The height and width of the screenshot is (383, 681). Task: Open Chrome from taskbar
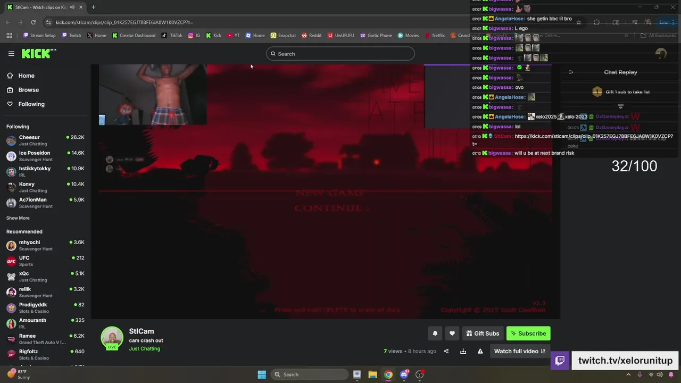tap(388, 374)
